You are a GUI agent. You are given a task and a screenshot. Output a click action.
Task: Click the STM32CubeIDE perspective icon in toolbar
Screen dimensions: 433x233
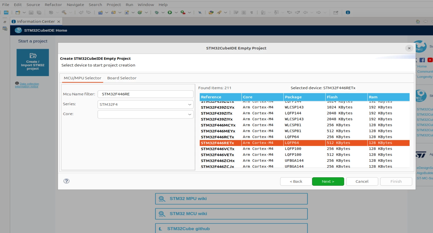tap(6, 12)
